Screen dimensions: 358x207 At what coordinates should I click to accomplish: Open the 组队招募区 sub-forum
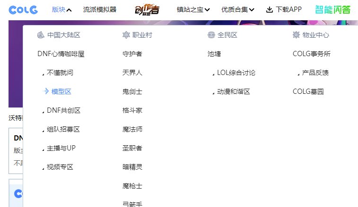coord(63,129)
